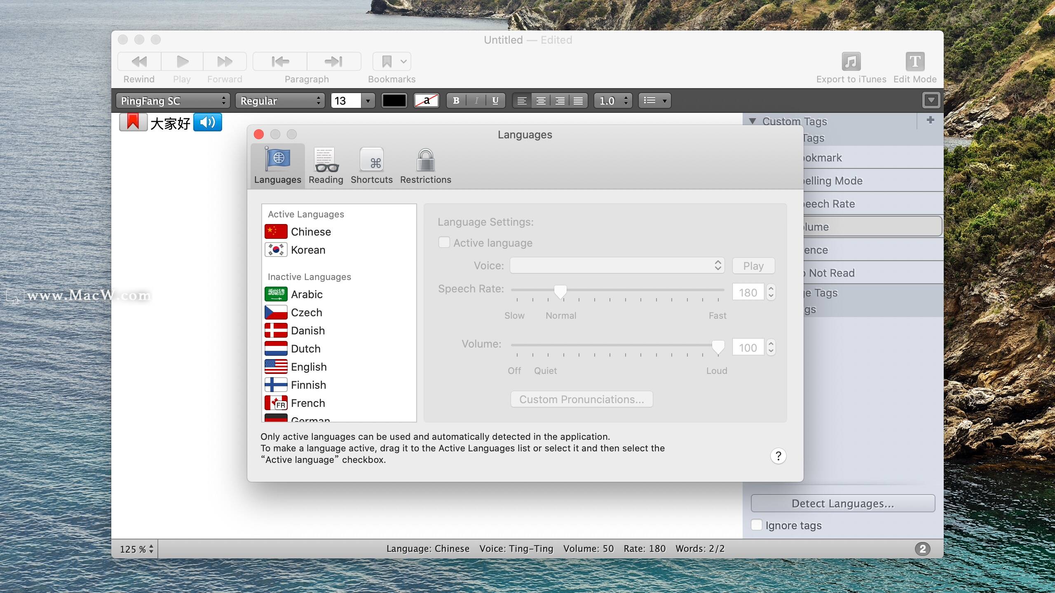Click the Custom Pronunciations button

[580, 399]
